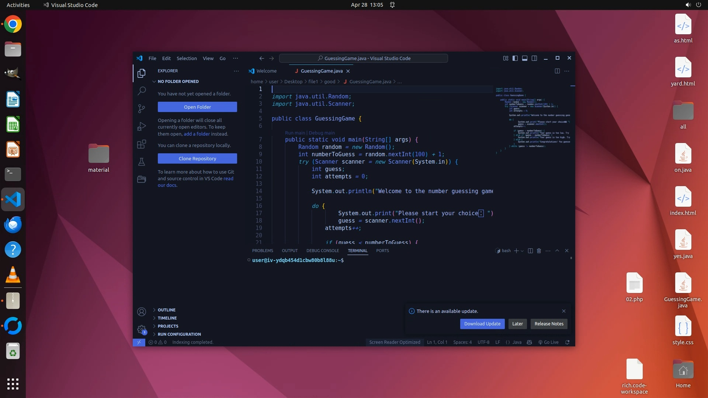This screenshot has width=708, height=398.
Task: Open the Manage gear settings icon
Action: tap(142, 329)
